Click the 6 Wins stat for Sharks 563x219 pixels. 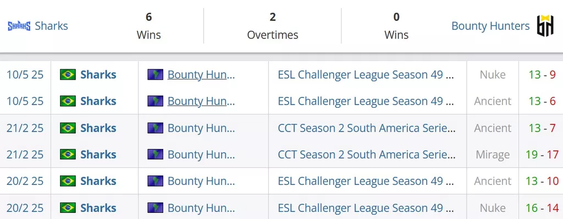(x=148, y=25)
